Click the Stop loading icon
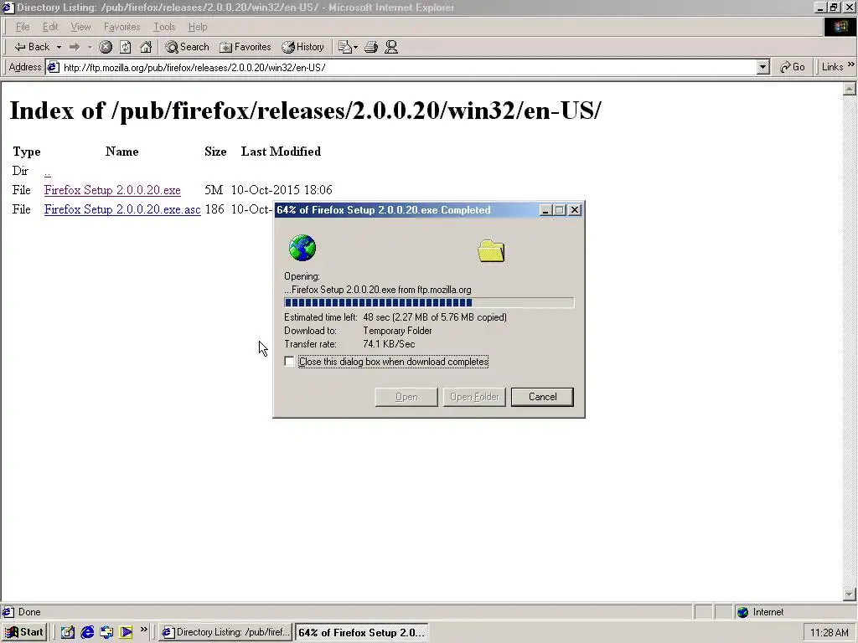 106,47
